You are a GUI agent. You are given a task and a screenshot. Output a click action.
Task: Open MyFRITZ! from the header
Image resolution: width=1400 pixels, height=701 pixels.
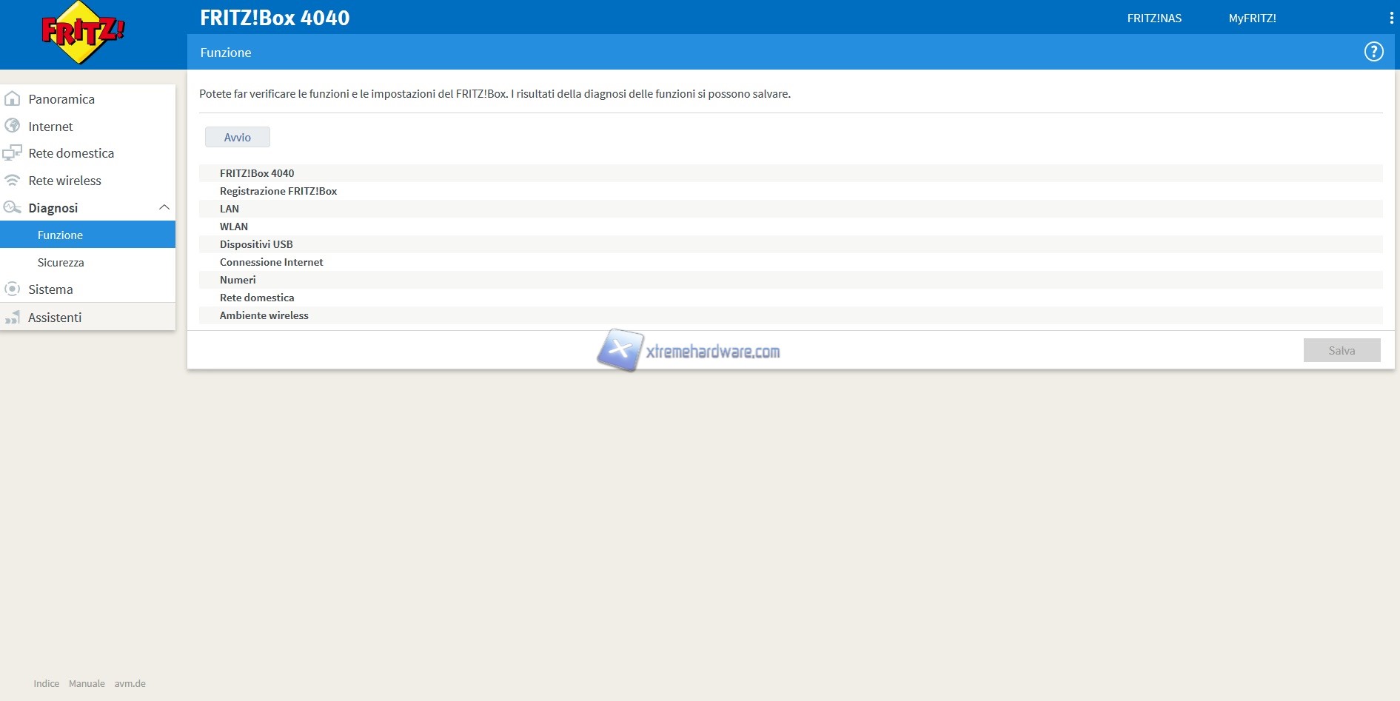(1252, 18)
